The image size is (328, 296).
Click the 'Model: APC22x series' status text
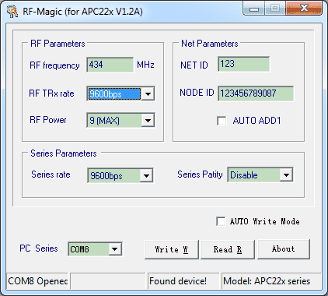(267, 281)
